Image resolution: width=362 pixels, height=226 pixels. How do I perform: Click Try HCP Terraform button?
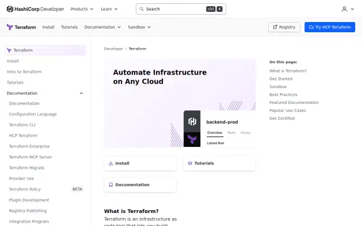330,27
